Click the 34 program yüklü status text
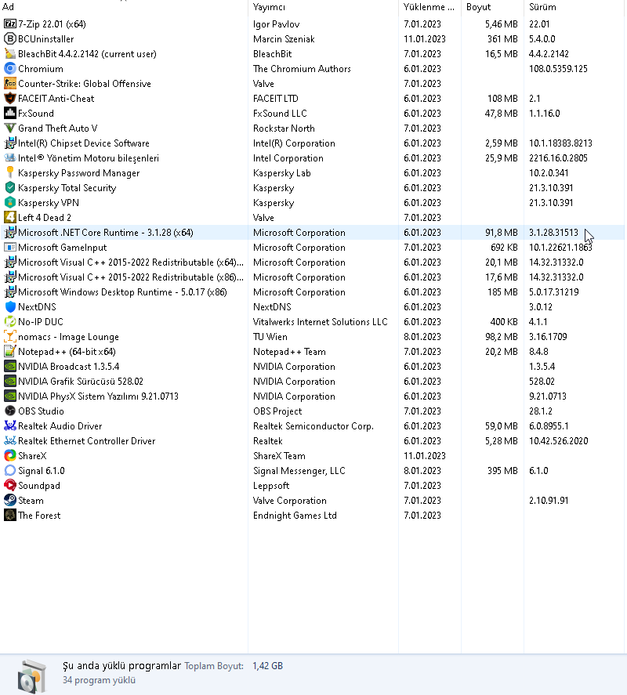Screen dimensions: 627x695 99,680
